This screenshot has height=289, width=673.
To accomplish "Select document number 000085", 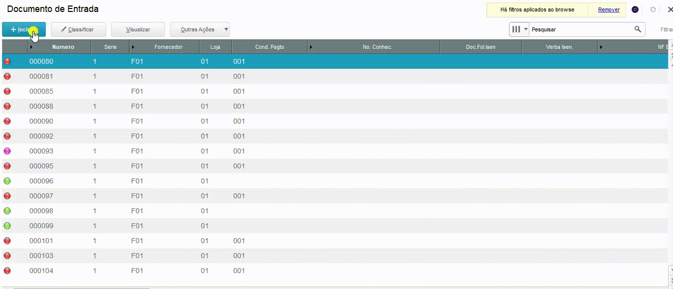I will click(41, 91).
